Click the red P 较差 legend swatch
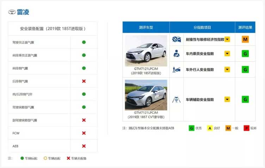The width and height of the screenshot is (265, 168). pos(246,128)
